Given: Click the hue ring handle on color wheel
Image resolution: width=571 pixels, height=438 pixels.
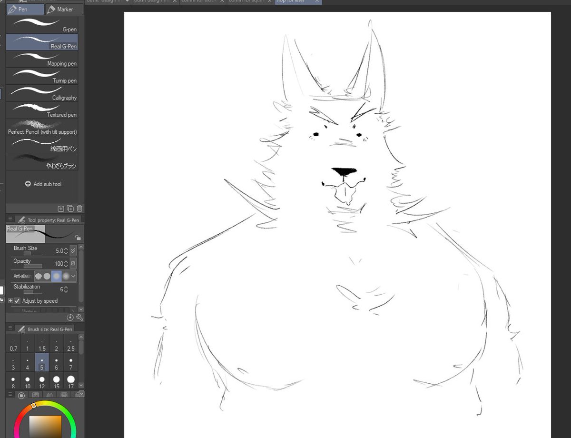Looking at the screenshot, I should coord(33,405).
